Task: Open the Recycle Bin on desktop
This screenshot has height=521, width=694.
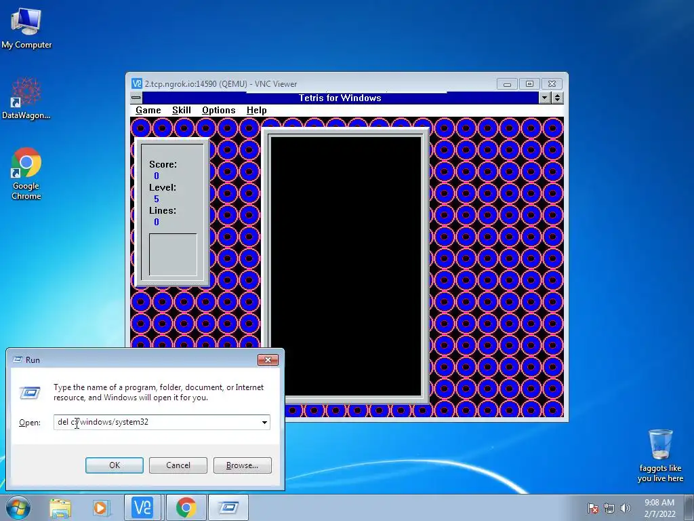Action: (x=660, y=457)
